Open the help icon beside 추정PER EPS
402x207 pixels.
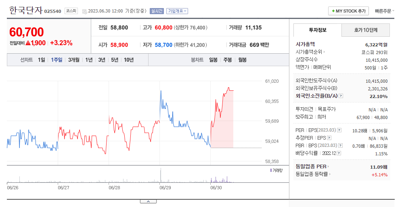coord(329,138)
